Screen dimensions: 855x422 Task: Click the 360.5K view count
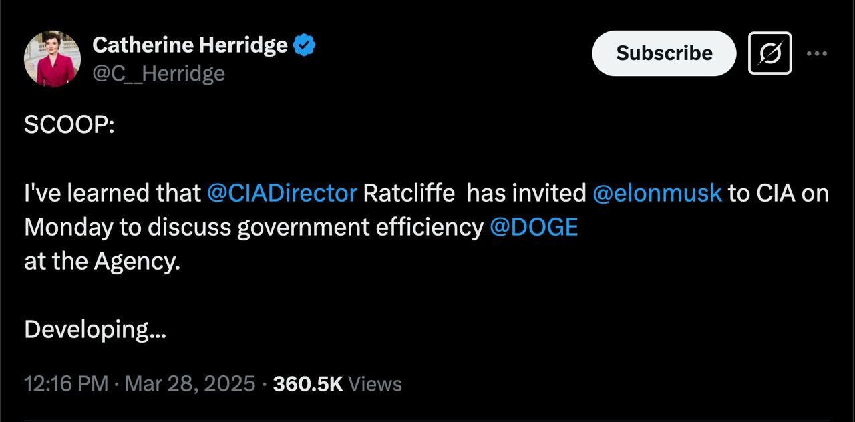point(307,384)
